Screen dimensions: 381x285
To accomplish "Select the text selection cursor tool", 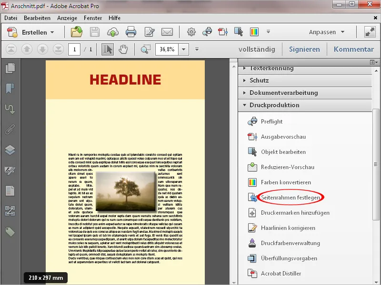I will point(108,49).
